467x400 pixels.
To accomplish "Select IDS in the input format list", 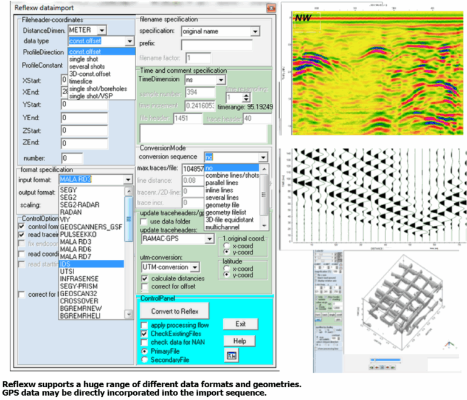I will [67, 264].
